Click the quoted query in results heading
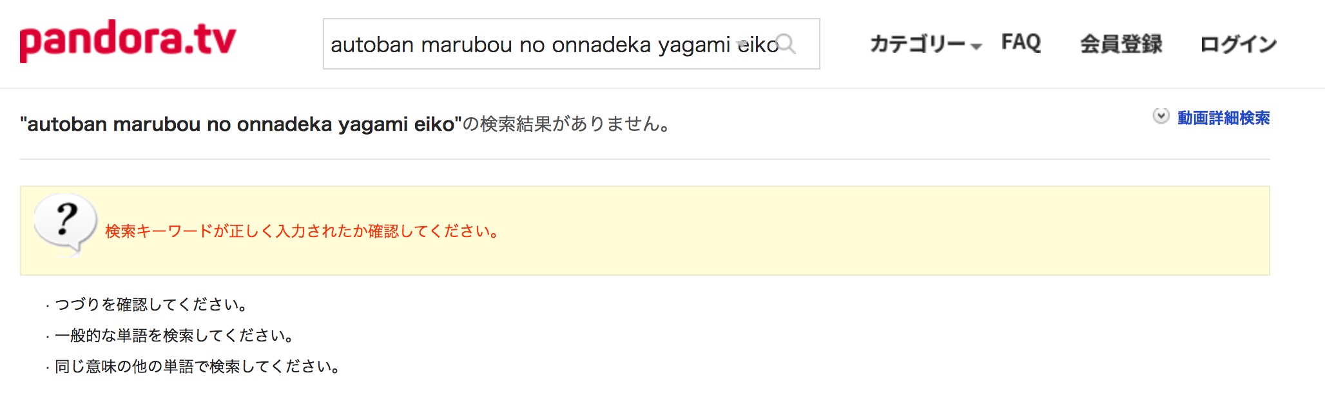Viewport: 1325px width, 411px height. coord(241,124)
